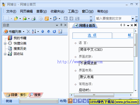Open the sort options dropdown arrow

pyautogui.click(x=38, y=31)
